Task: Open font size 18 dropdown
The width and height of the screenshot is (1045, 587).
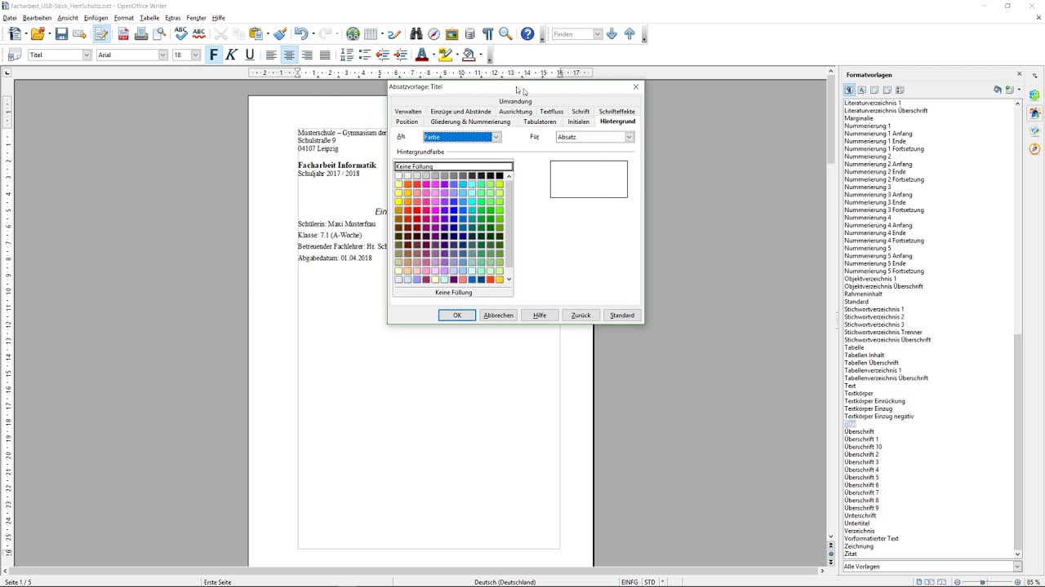Action: (x=195, y=55)
